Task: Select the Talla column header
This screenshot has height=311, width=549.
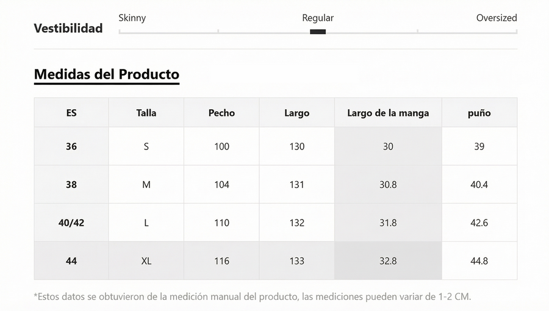Action: tap(146, 113)
